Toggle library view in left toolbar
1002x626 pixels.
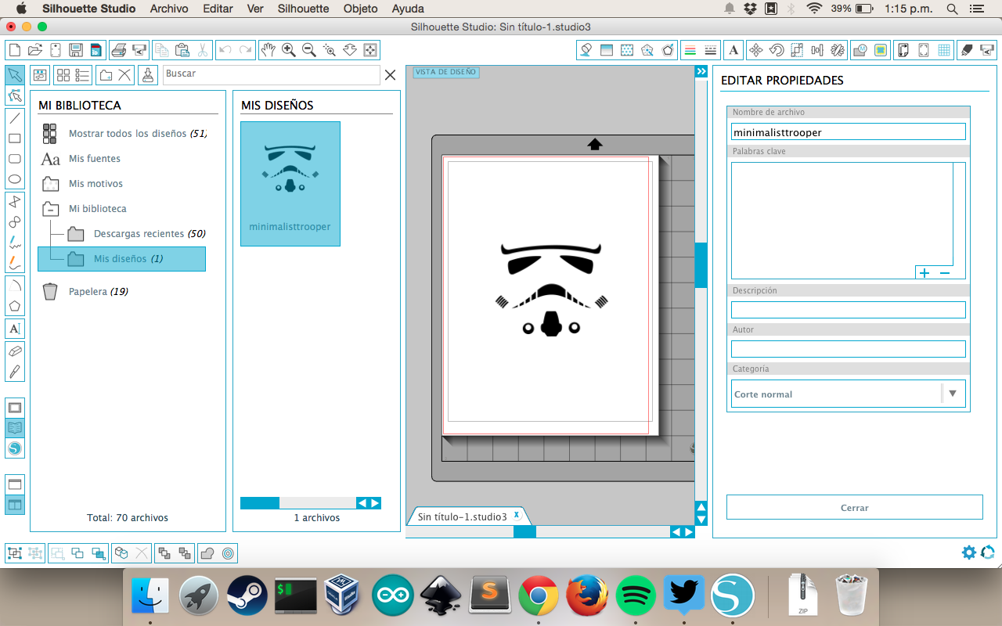(14, 428)
